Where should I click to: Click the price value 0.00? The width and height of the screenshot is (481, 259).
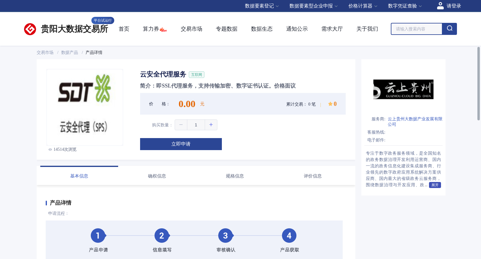[x=187, y=104]
